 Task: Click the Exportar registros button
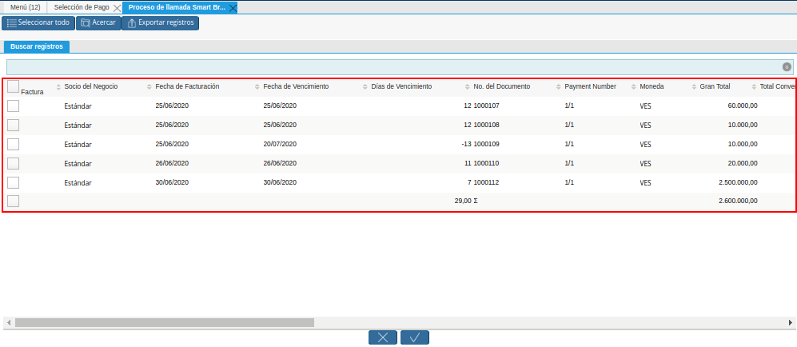160,23
